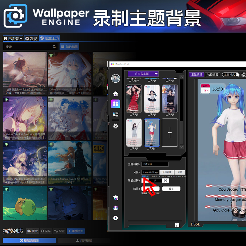Click the plus tile to add a theme
Image resolution: width=246 pixels, height=246 pixels.
[170, 133]
